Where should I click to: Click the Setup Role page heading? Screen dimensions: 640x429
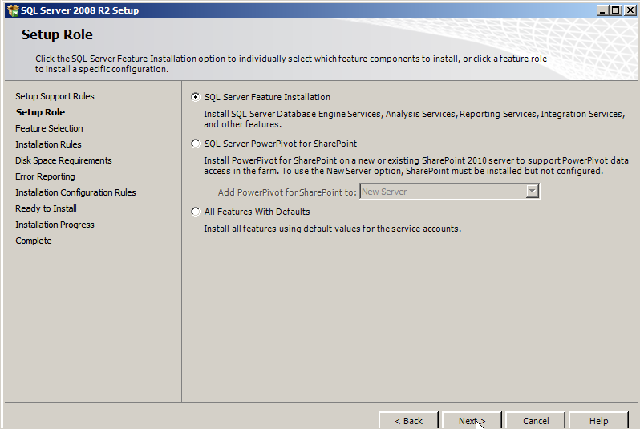(57, 34)
